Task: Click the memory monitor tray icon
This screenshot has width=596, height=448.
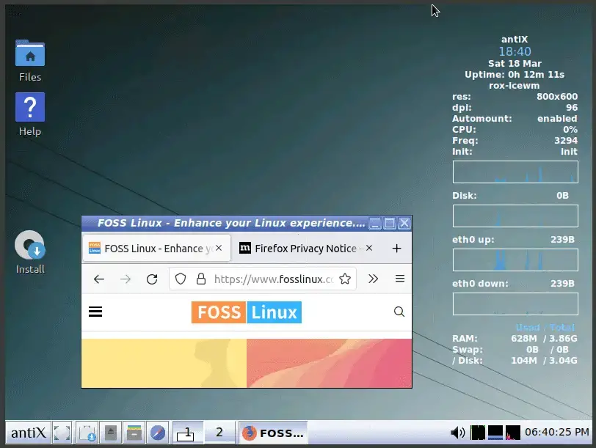Action: click(x=495, y=433)
